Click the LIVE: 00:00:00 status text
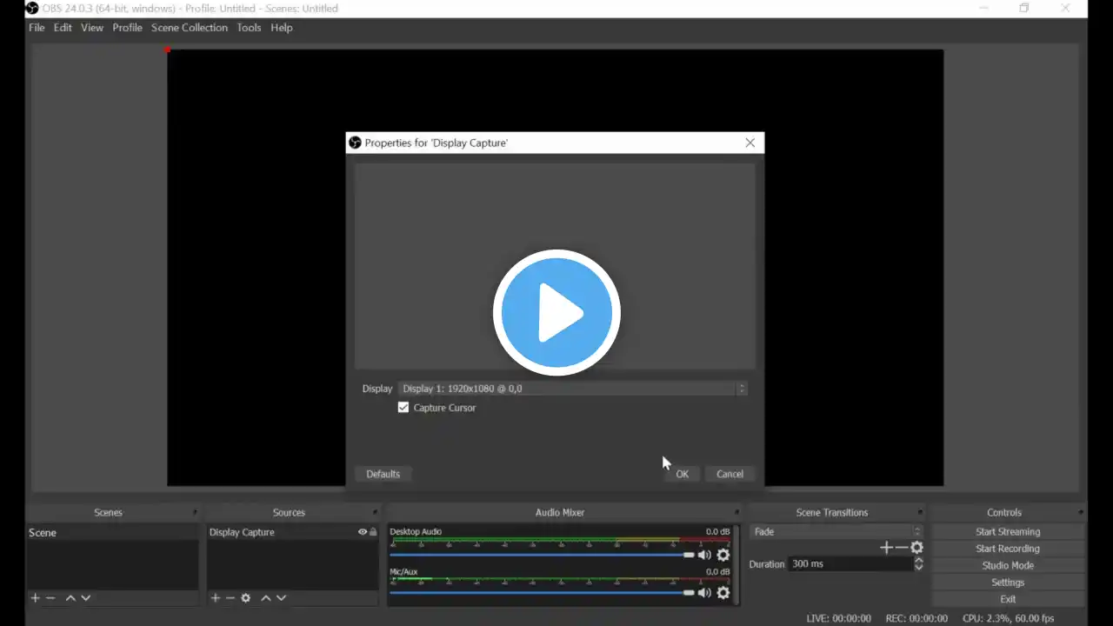The height and width of the screenshot is (626, 1113). [x=838, y=618]
